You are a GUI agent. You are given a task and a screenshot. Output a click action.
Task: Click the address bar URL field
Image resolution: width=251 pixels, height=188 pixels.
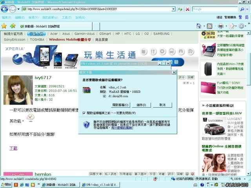click(x=97, y=9)
